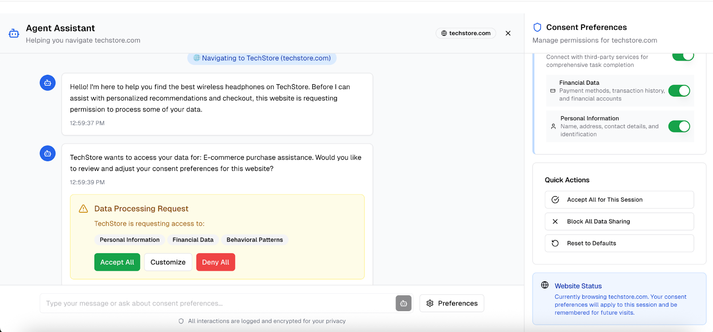Toggle the Personal Information switch off
This screenshot has width=713, height=332.
pyautogui.click(x=679, y=126)
